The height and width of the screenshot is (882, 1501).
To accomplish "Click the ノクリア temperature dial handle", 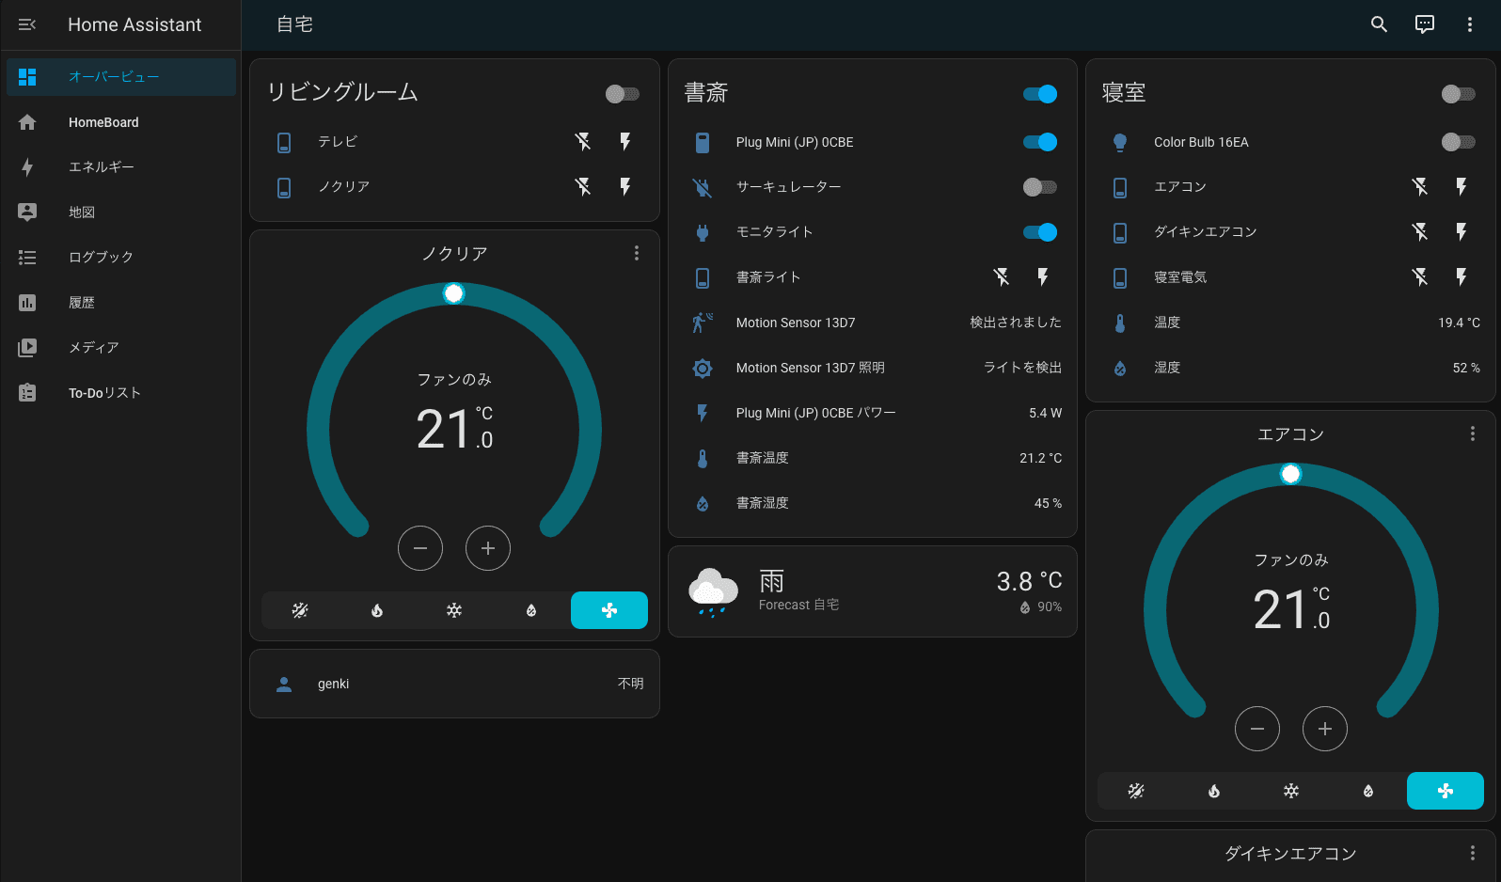I will coord(454,293).
